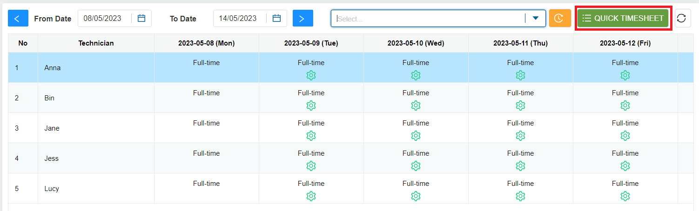Click the refresh icon button
This screenshot has height=211, width=699.
pyautogui.click(x=683, y=18)
